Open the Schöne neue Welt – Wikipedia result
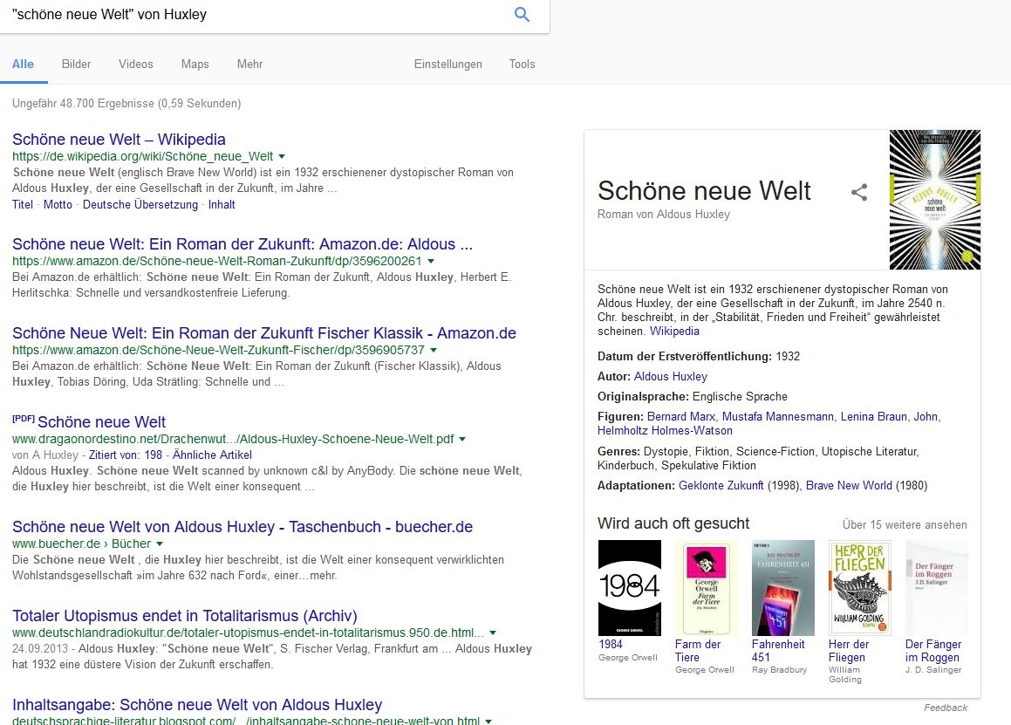Image resolution: width=1011 pixels, height=725 pixels. tap(119, 140)
